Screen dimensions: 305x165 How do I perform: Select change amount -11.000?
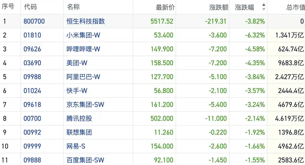point(216,119)
